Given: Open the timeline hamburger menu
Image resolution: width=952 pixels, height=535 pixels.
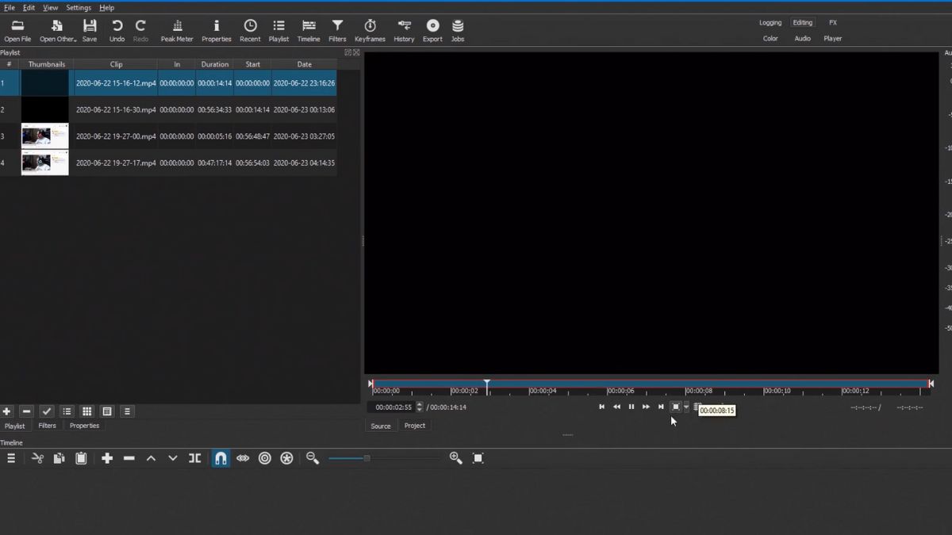Looking at the screenshot, I should coord(11,458).
